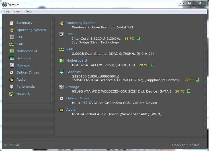Click the Optical Drives disc icon in sidebar

click(12, 73)
